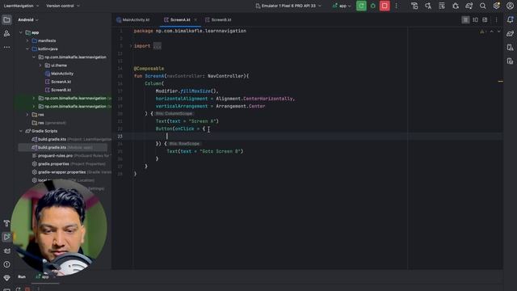The width and height of the screenshot is (517, 291).
Task: Open more run actions menu
Action: 396,6
